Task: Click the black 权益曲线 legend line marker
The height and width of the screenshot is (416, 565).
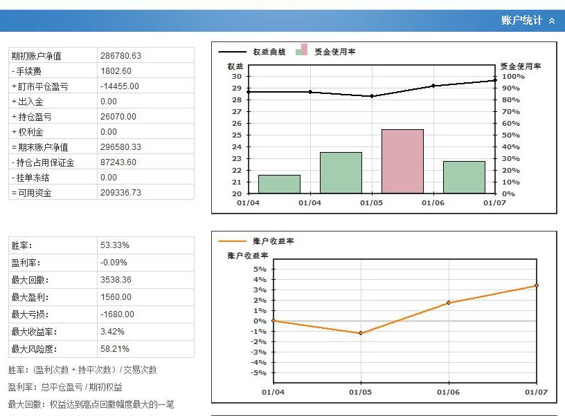Action: 232,52
